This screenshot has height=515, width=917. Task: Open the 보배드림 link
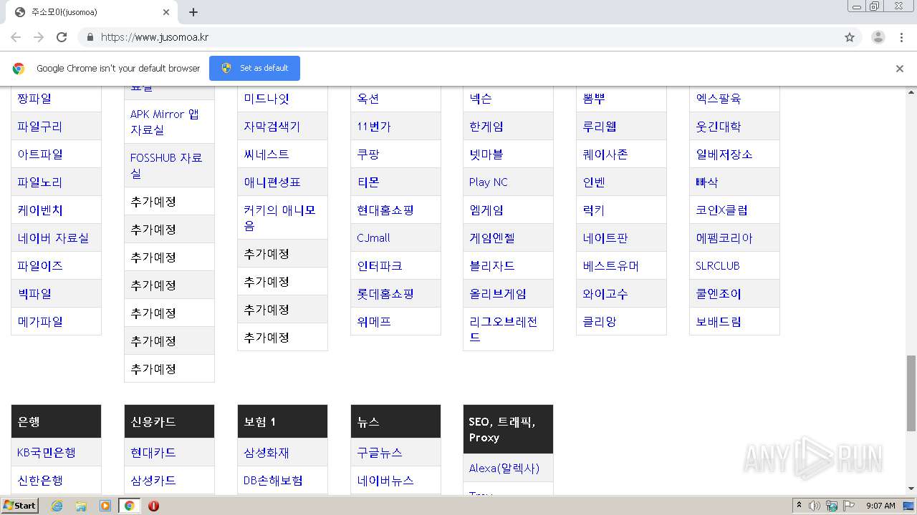tap(719, 322)
